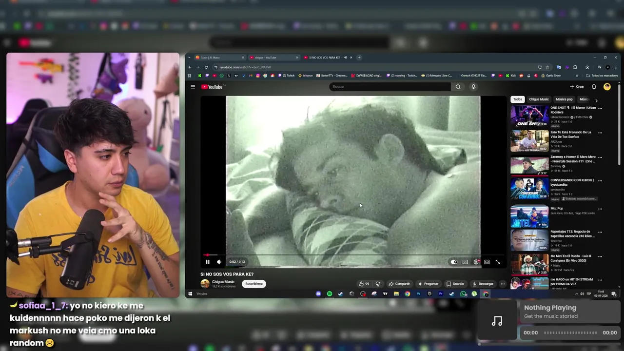
Task: Click the Descargar download button
Action: [x=483, y=284]
